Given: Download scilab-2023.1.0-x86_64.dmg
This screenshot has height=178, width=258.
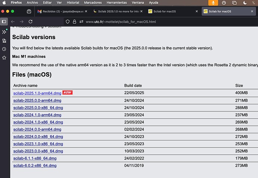Looking at the screenshot, I should click(x=38, y=144).
